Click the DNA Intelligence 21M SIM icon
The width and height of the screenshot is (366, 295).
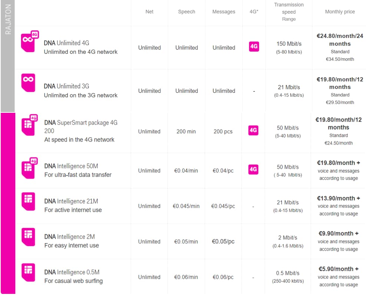tap(28, 201)
